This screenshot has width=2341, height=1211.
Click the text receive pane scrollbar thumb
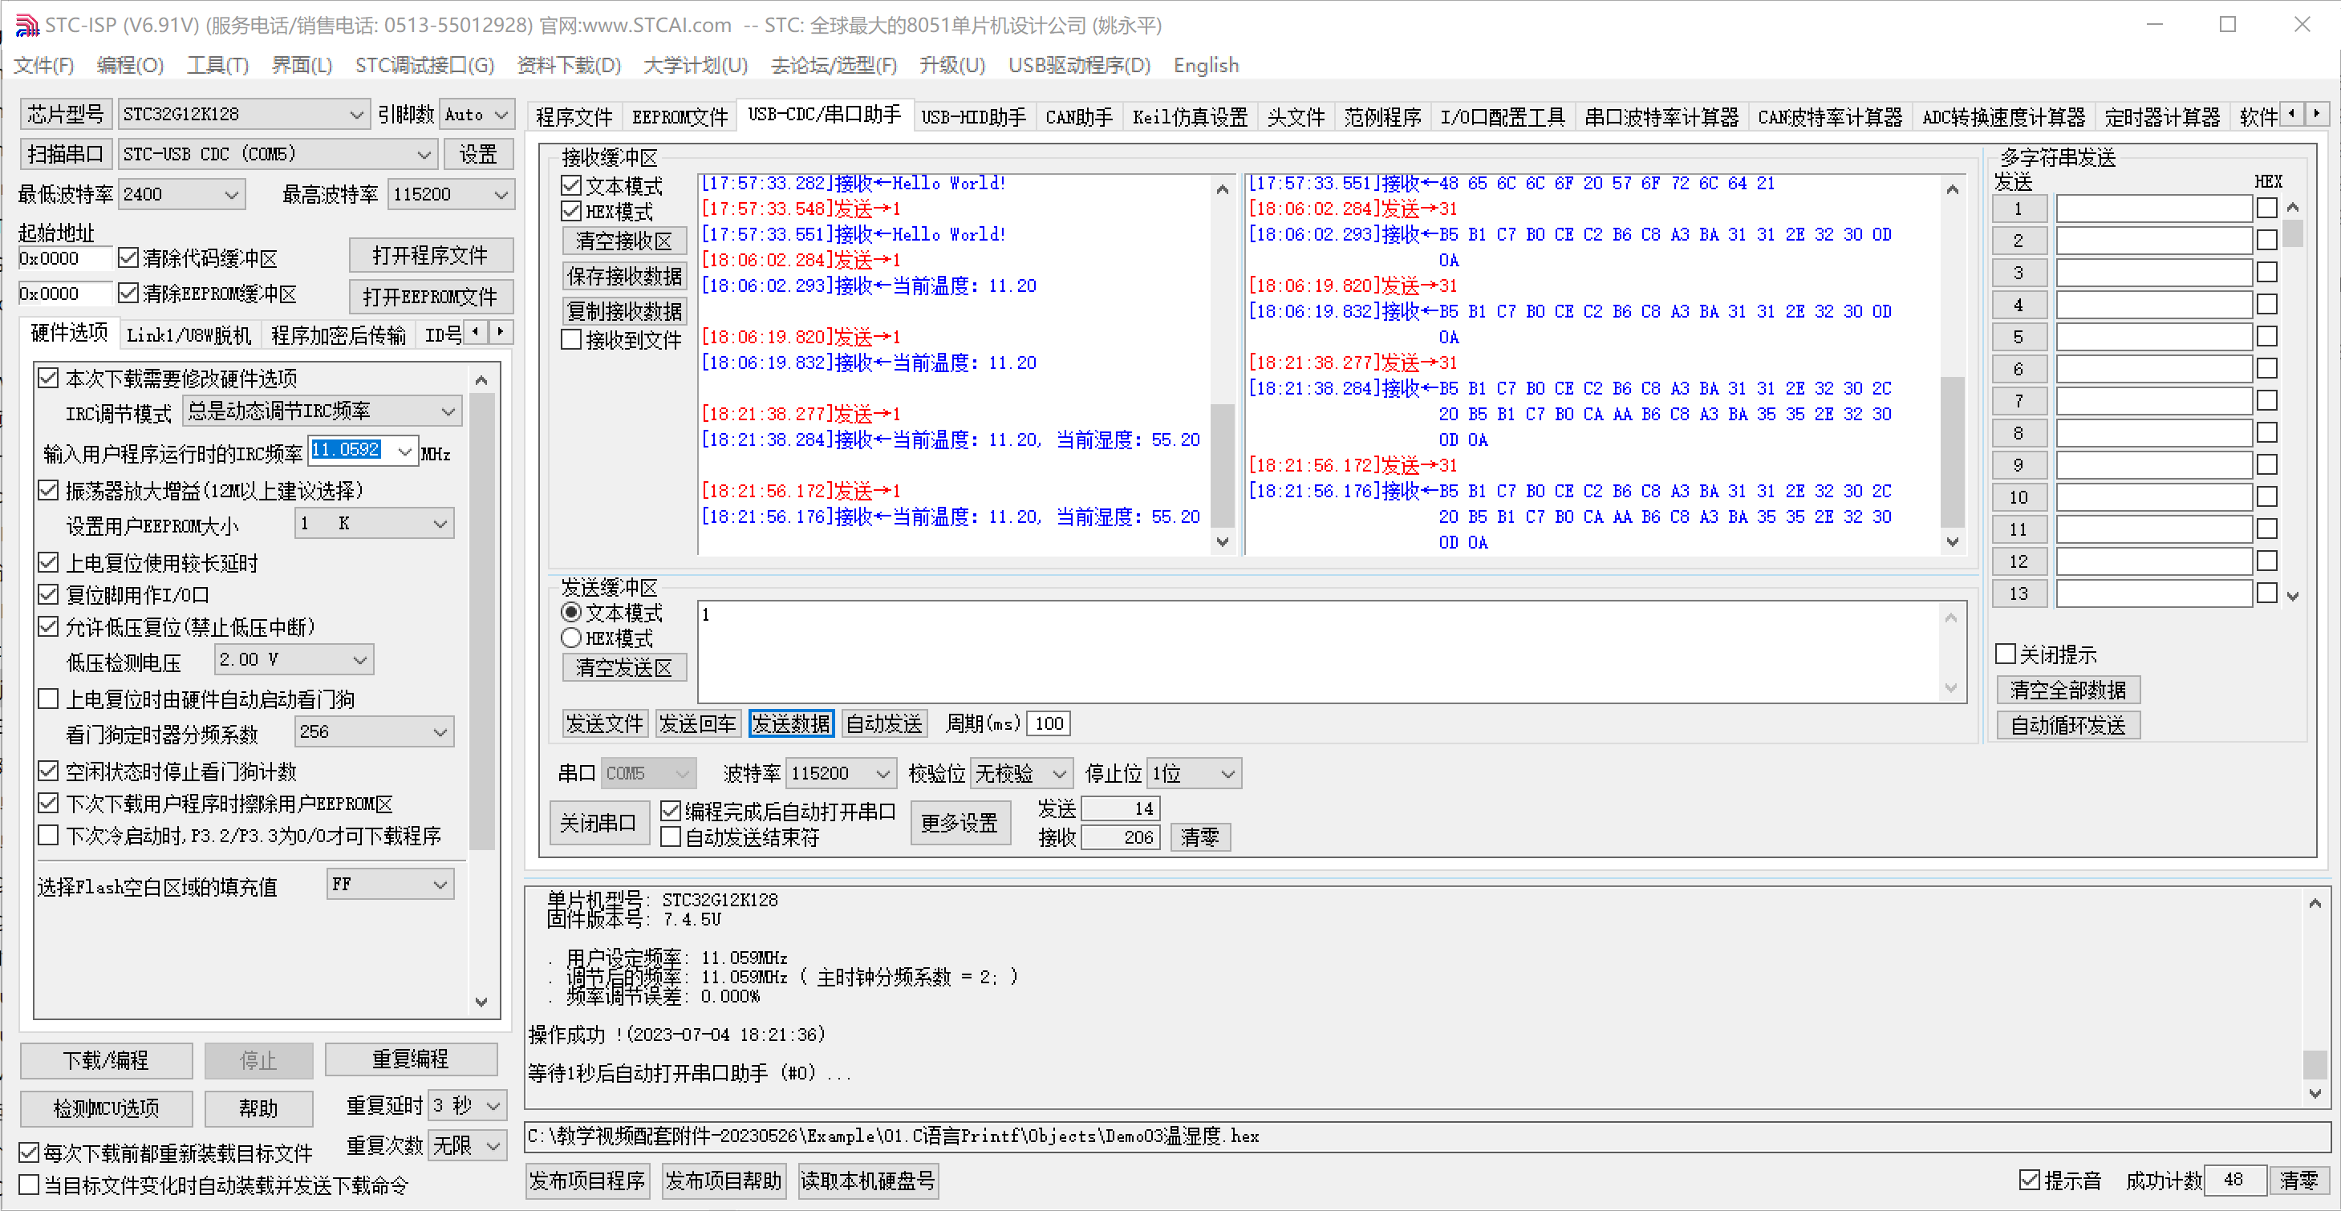(1223, 464)
